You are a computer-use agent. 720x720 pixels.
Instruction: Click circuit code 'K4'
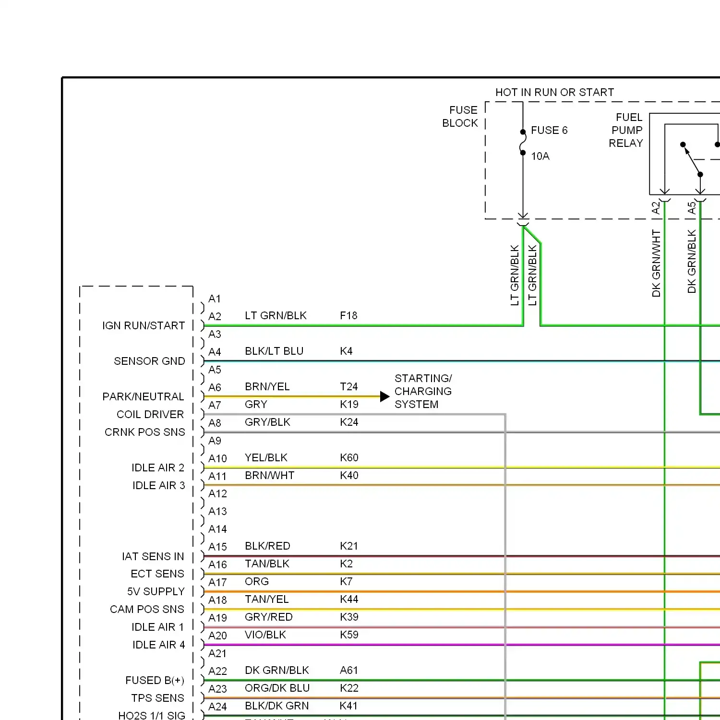(x=346, y=351)
